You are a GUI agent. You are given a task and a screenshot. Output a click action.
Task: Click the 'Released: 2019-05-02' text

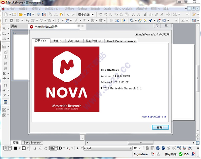pyautogui.click(x=115, y=82)
